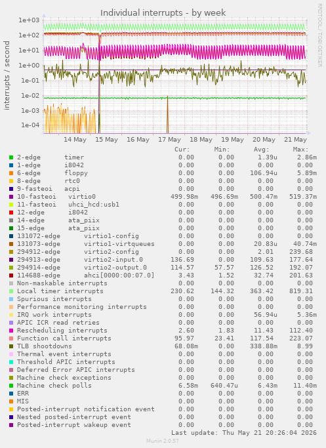Select the virtio2-input.0 legend entry
Screen dimensions: 326x448
80,260
